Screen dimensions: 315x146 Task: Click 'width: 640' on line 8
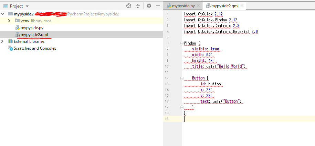[x=202, y=55]
